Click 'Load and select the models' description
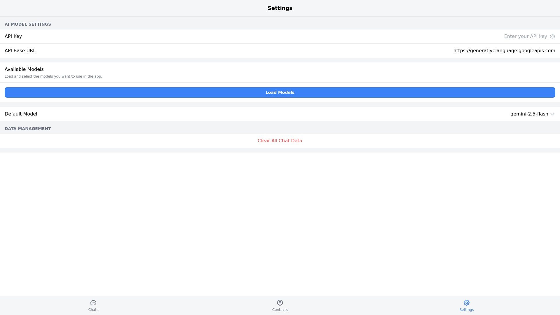 tap(53, 76)
